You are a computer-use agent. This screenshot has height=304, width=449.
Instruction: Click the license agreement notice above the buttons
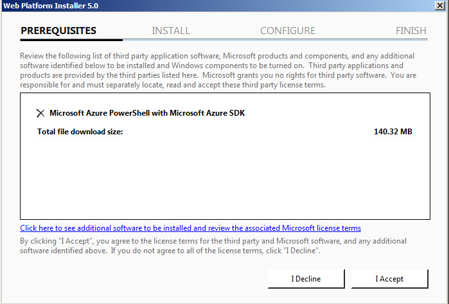click(218, 246)
